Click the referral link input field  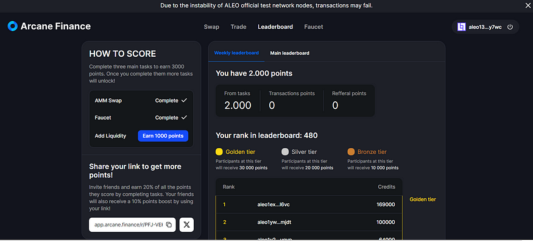tap(132, 225)
